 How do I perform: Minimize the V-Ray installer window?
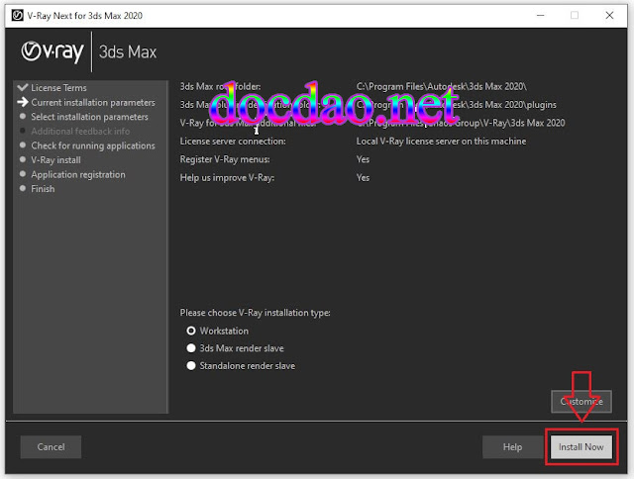[x=541, y=16]
